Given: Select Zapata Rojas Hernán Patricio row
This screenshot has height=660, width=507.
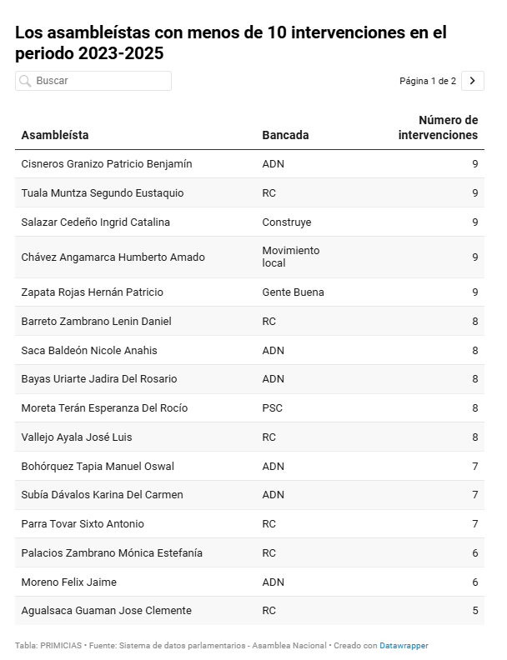Looking at the screenshot, I should [x=249, y=292].
